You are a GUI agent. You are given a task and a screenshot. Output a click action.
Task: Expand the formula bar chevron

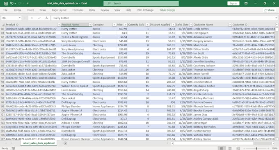(276, 18)
